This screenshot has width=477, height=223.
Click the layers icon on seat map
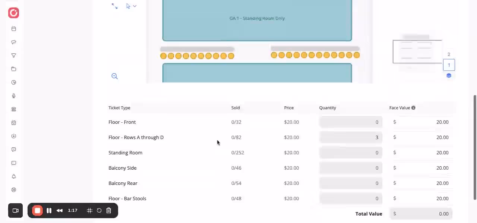click(x=449, y=75)
